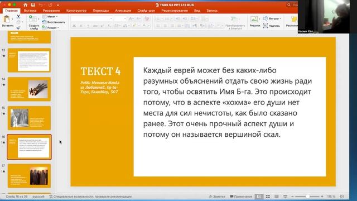Click the Copy icon below scissors
The height and width of the screenshot is (201, 357).
pyautogui.click(x=18, y=22)
